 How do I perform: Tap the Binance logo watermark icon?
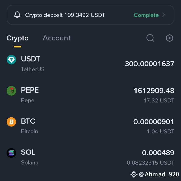coord(134,174)
